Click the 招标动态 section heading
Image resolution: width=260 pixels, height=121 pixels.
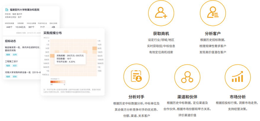click(x=10, y=41)
